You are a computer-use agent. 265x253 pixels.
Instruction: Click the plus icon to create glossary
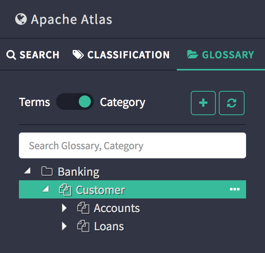click(x=203, y=103)
